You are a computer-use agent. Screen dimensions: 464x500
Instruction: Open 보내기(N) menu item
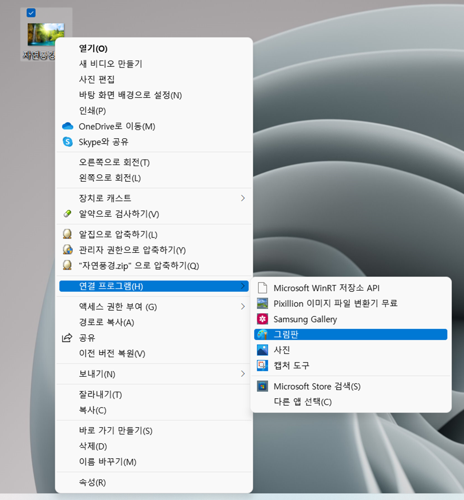pos(154,374)
